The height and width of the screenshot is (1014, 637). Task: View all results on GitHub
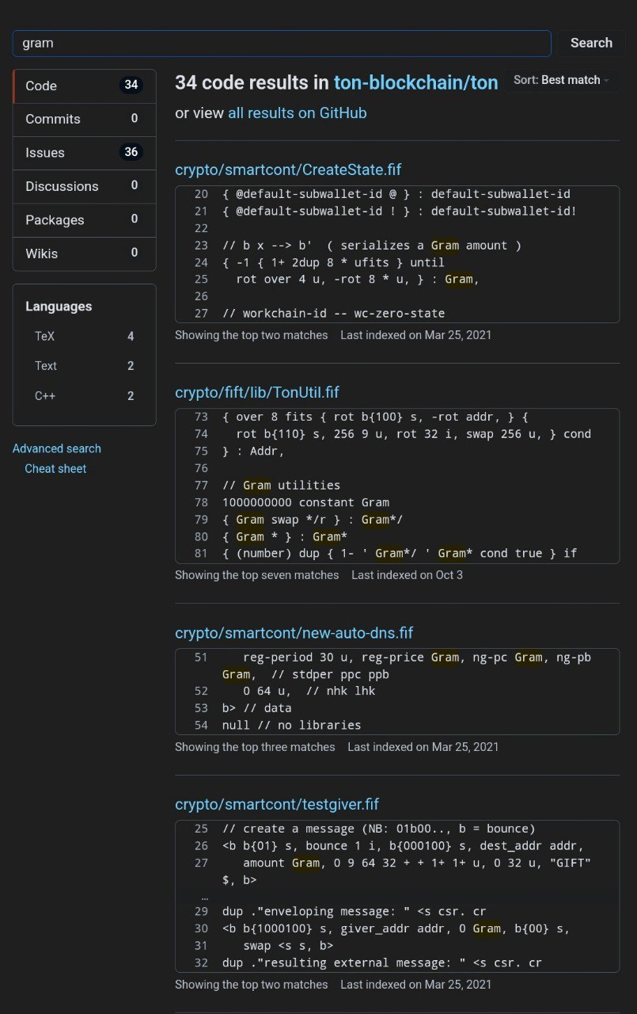coord(298,113)
